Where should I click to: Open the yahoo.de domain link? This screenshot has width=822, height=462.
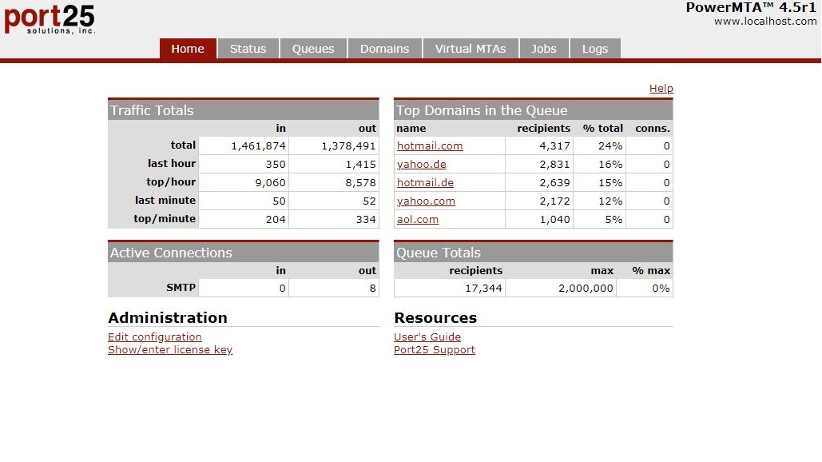(422, 164)
